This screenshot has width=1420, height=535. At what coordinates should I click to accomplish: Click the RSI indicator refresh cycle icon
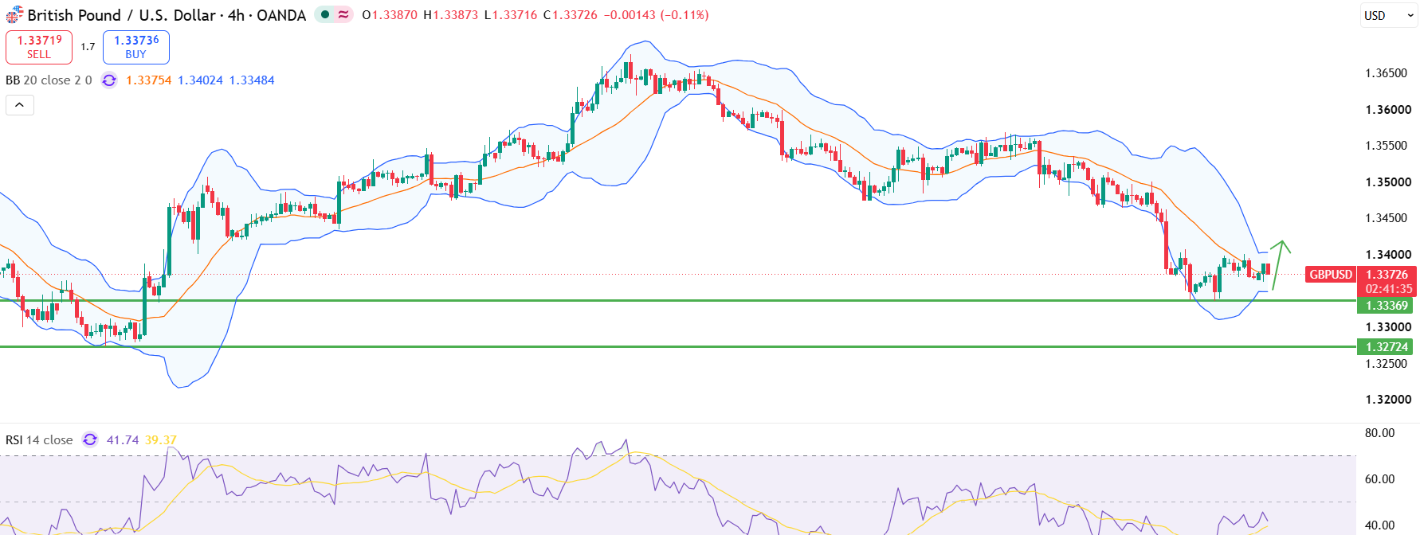pyautogui.click(x=90, y=439)
